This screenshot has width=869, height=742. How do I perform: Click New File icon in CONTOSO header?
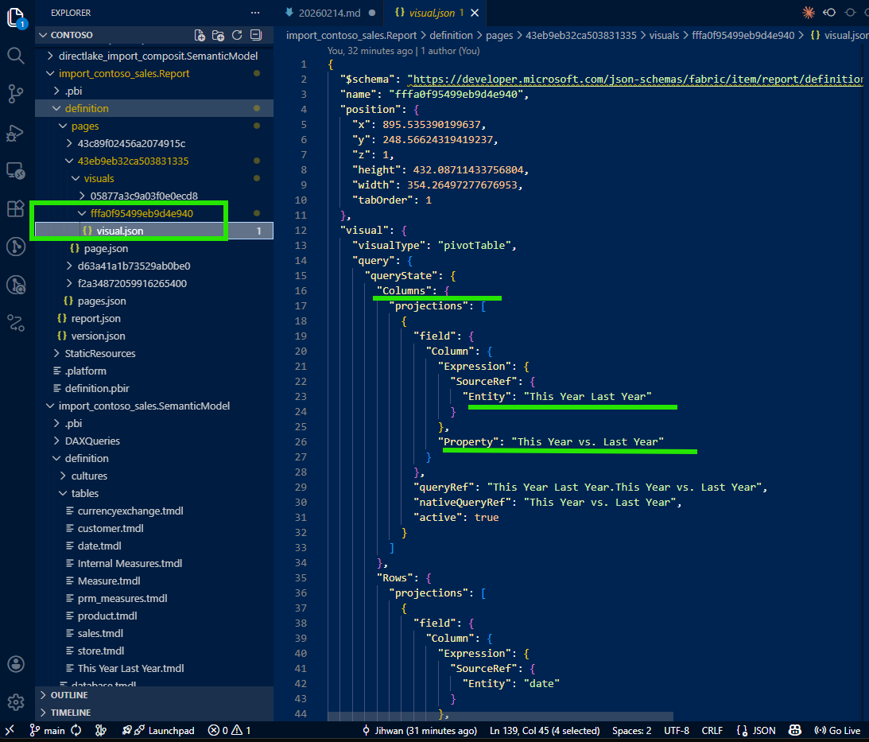[200, 35]
